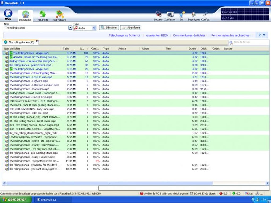The height and width of the screenshot is (203, 271).
Task: Click the green download arrow status icon
Action: pyautogui.click(x=234, y=193)
